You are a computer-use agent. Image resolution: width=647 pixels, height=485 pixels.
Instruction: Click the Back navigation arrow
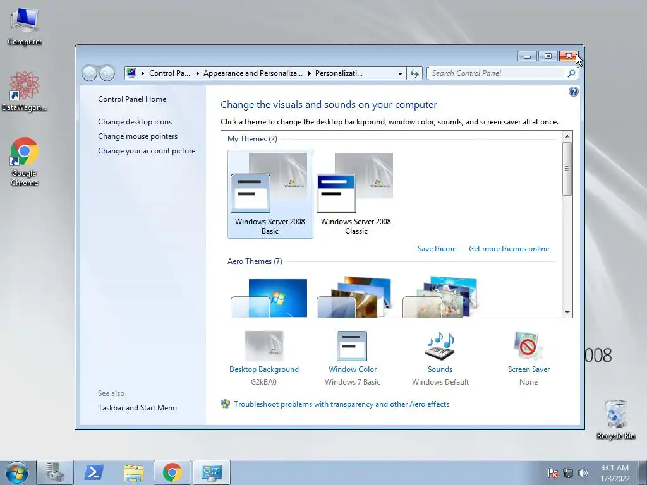(89, 73)
